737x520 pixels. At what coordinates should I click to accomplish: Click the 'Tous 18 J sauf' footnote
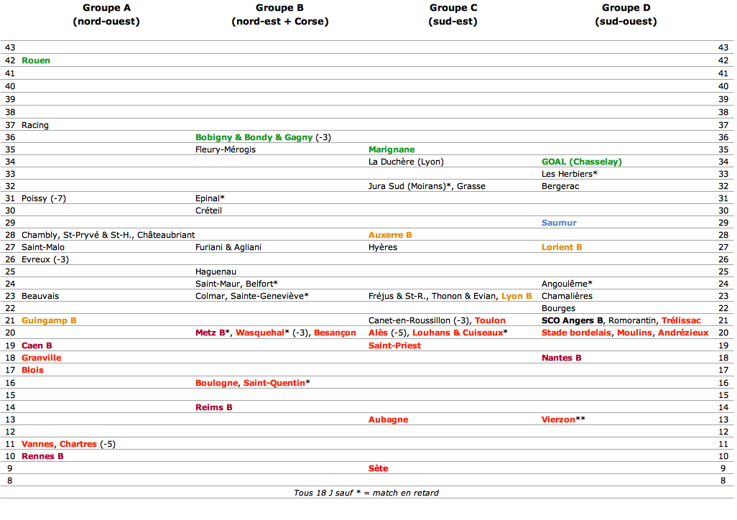coord(366,493)
